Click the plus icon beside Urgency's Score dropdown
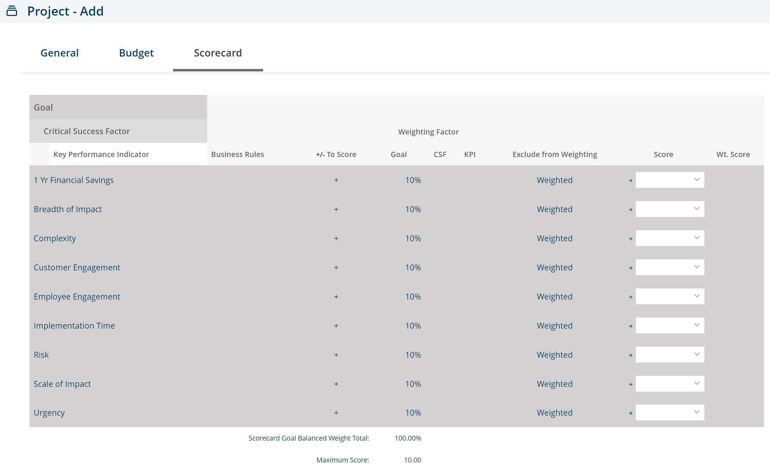The height and width of the screenshot is (469, 770). coord(631,413)
